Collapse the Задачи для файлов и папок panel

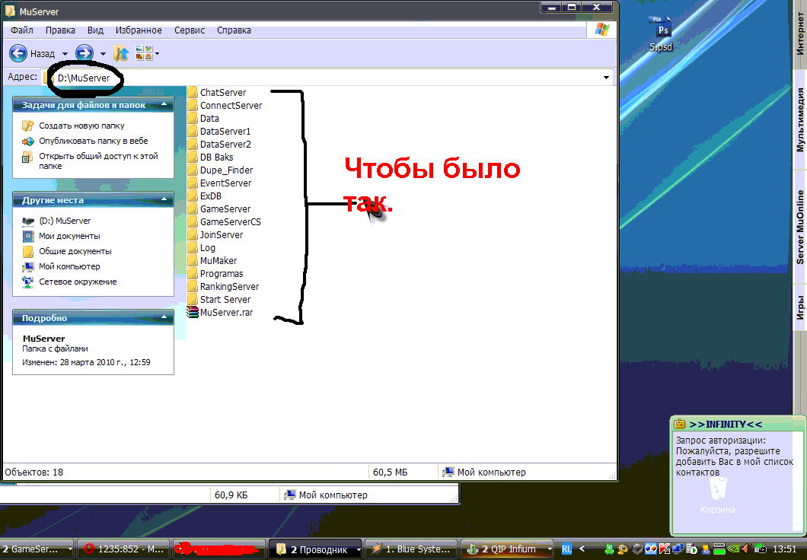163,106
